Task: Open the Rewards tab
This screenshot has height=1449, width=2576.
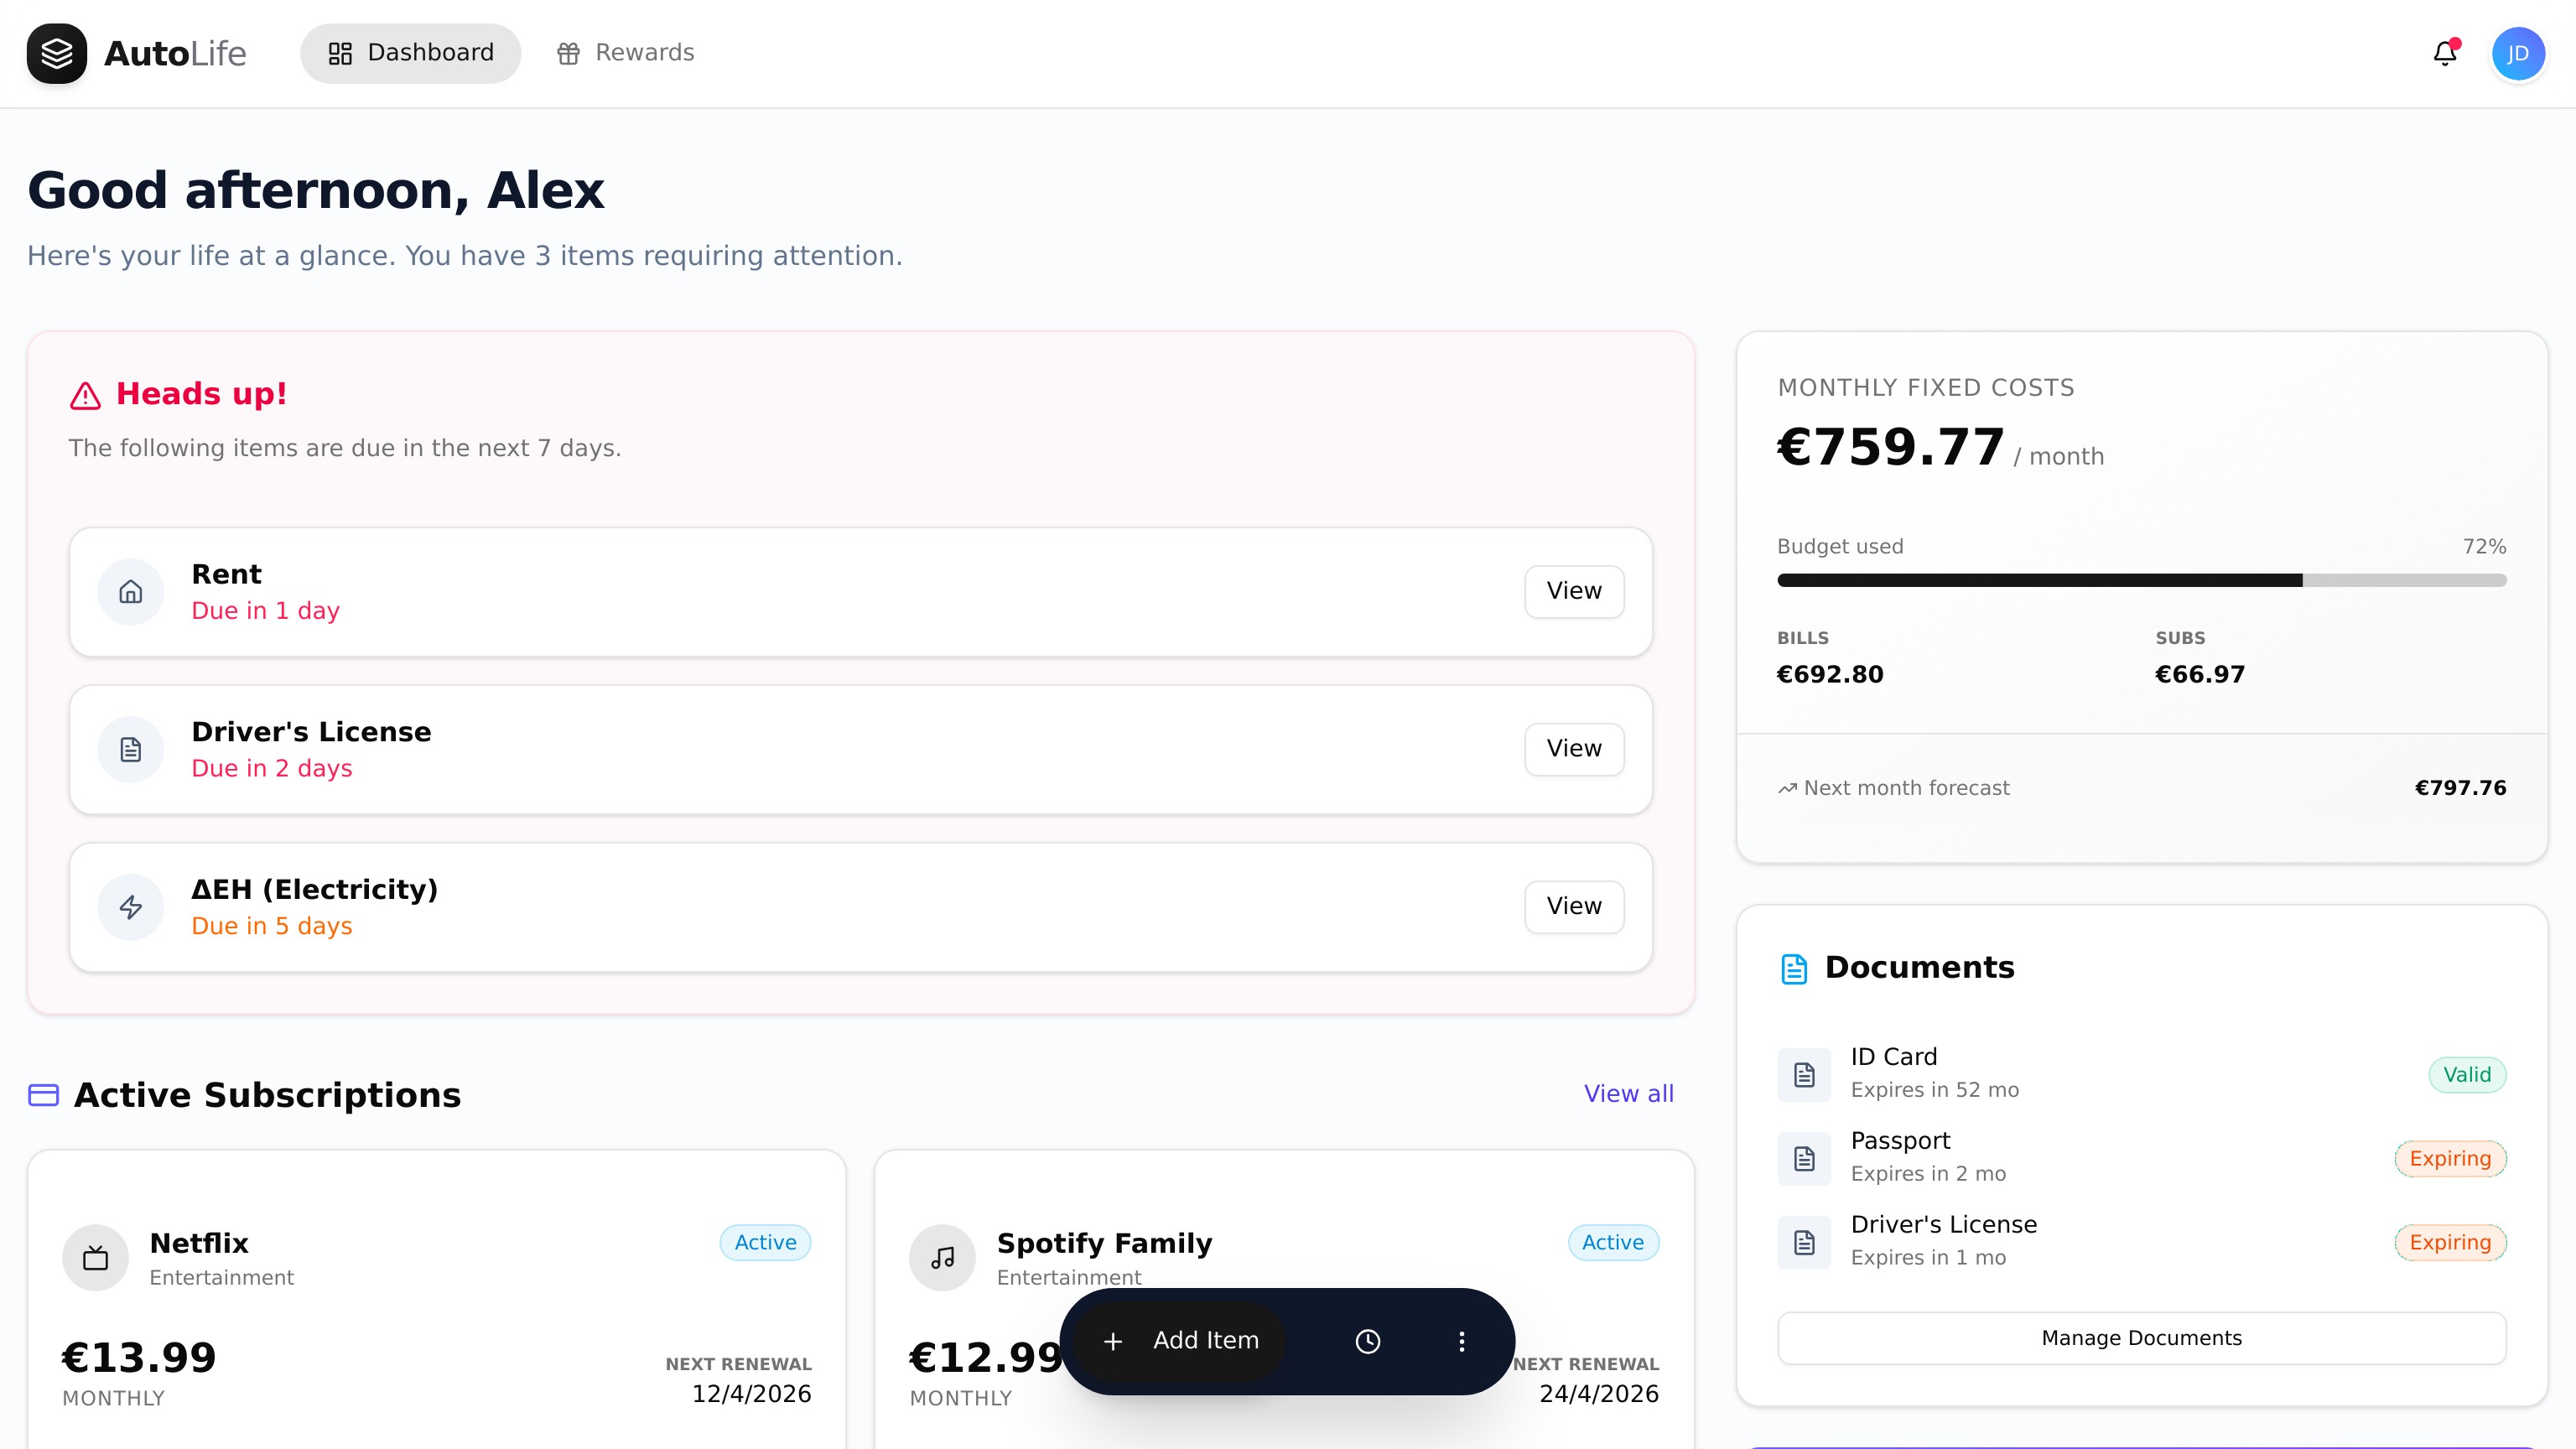Action: pos(625,53)
